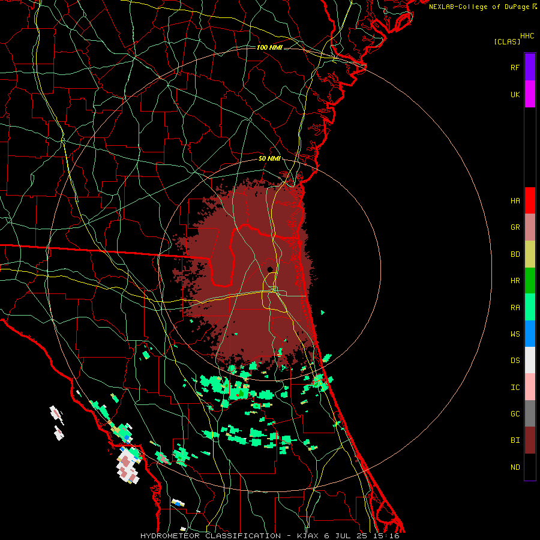Click the ND black legend swatch

[x=530, y=467]
